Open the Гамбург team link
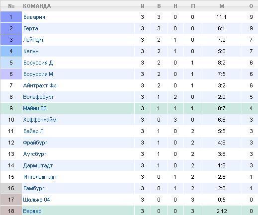 point(34,188)
